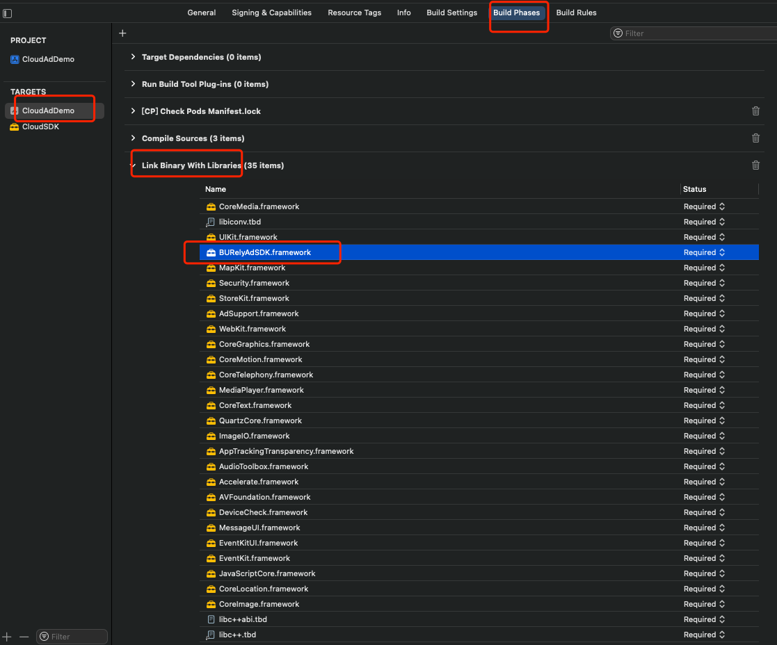Image resolution: width=777 pixels, height=645 pixels.
Task: Click the CoreMedia.framework toolbox icon
Action: coord(211,207)
